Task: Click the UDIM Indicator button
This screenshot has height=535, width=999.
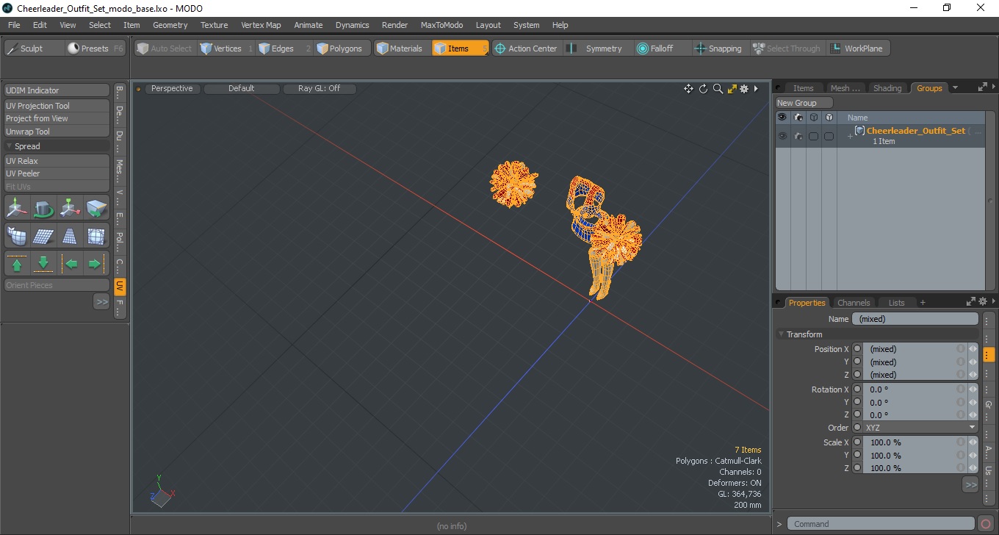Action: (57, 90)
